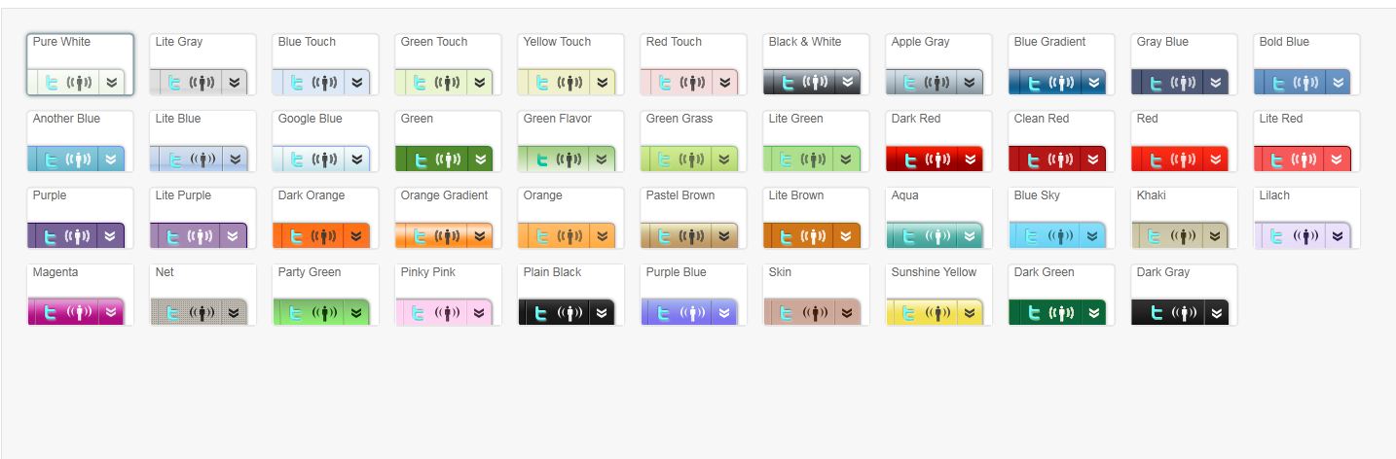
Task: Select the Sunshine Yellow theme label
Action: [934, 272]
